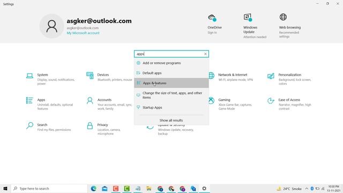Image resolution: width=343 pixels, height=193 pixels.
Task: Click the OneDrive Sign in text
Action: tap(212, 32)
